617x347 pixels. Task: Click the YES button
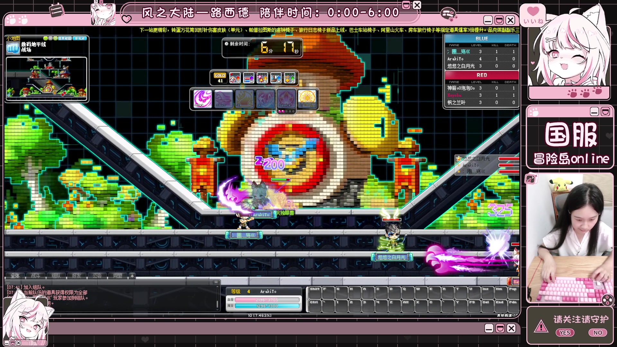[565, 333]
